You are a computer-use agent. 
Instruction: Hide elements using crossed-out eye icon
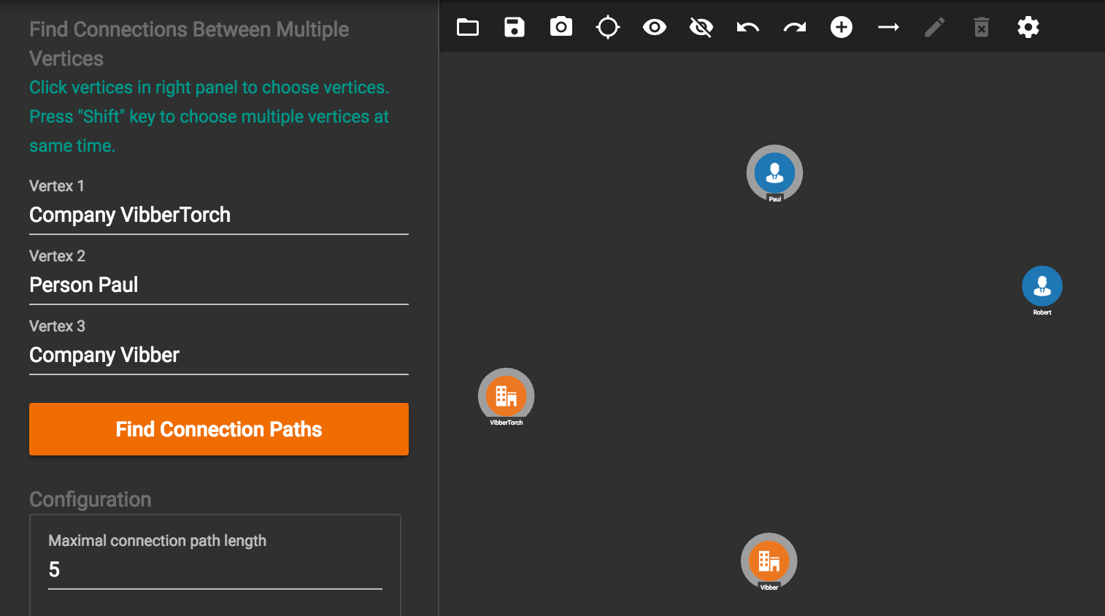click(701, 28)
